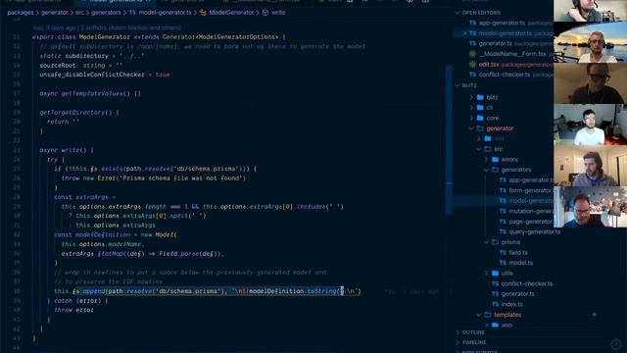The height and width of the screenshot is (353, 627).
Task: Click TS icon beside field.ts
Action: click(503, 253)
